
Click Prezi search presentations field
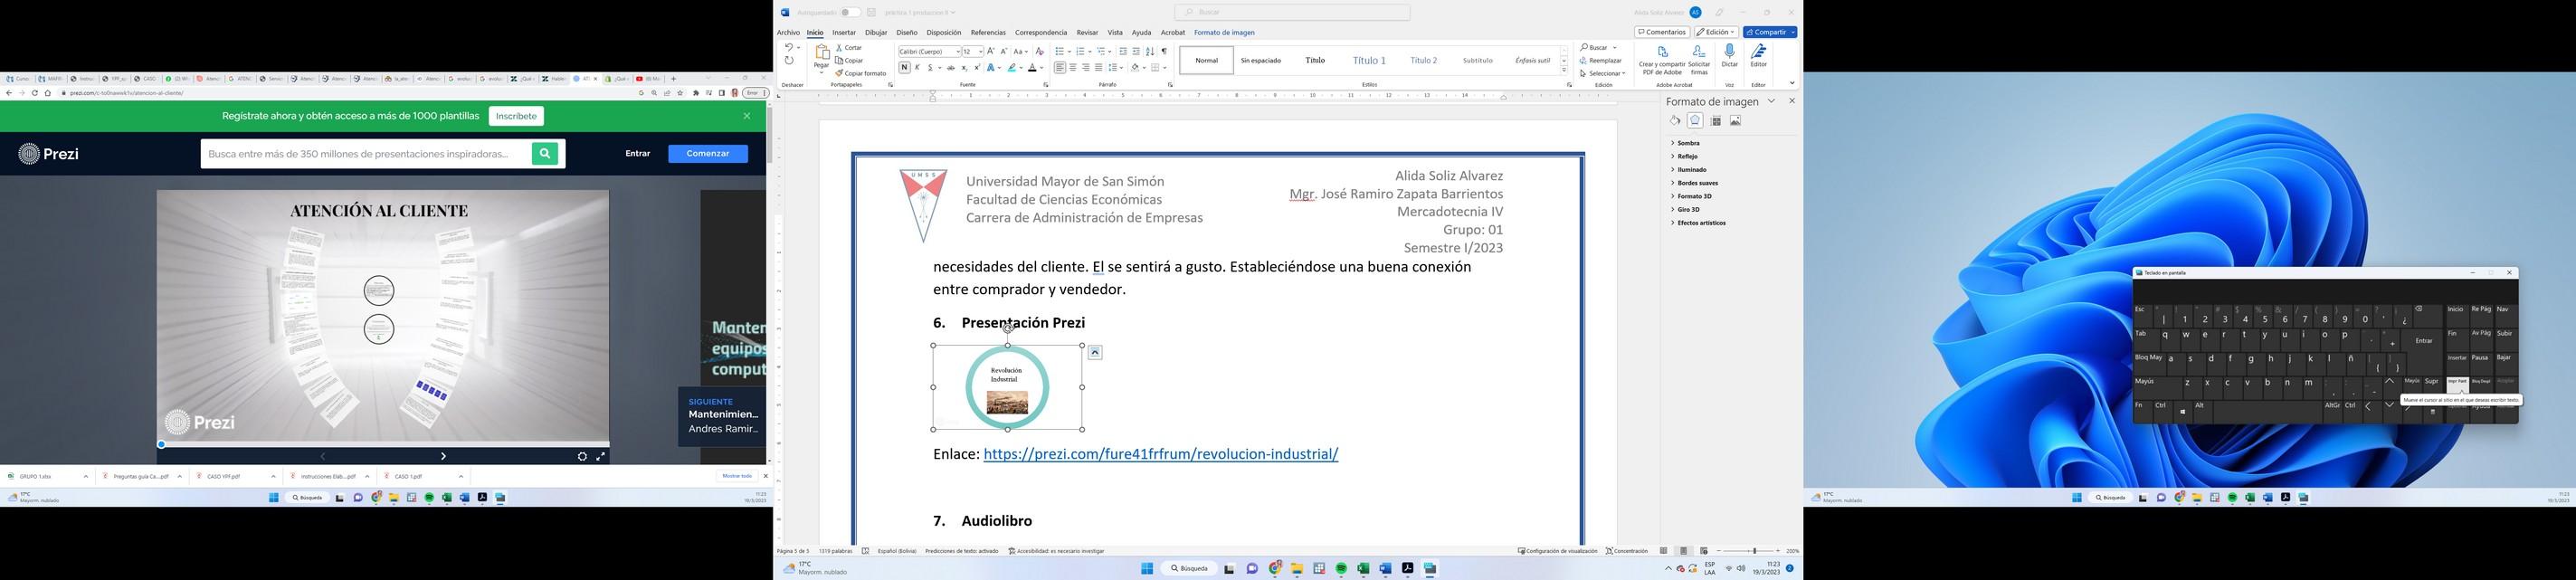366,154
